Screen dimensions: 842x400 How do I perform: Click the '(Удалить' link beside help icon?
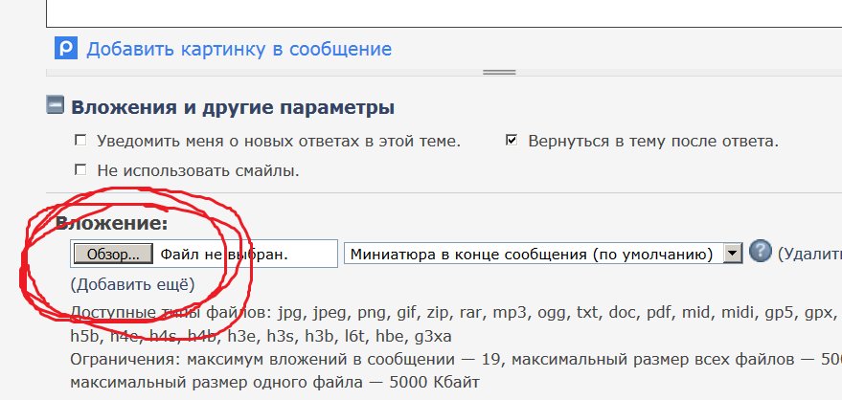coord(809,255)
